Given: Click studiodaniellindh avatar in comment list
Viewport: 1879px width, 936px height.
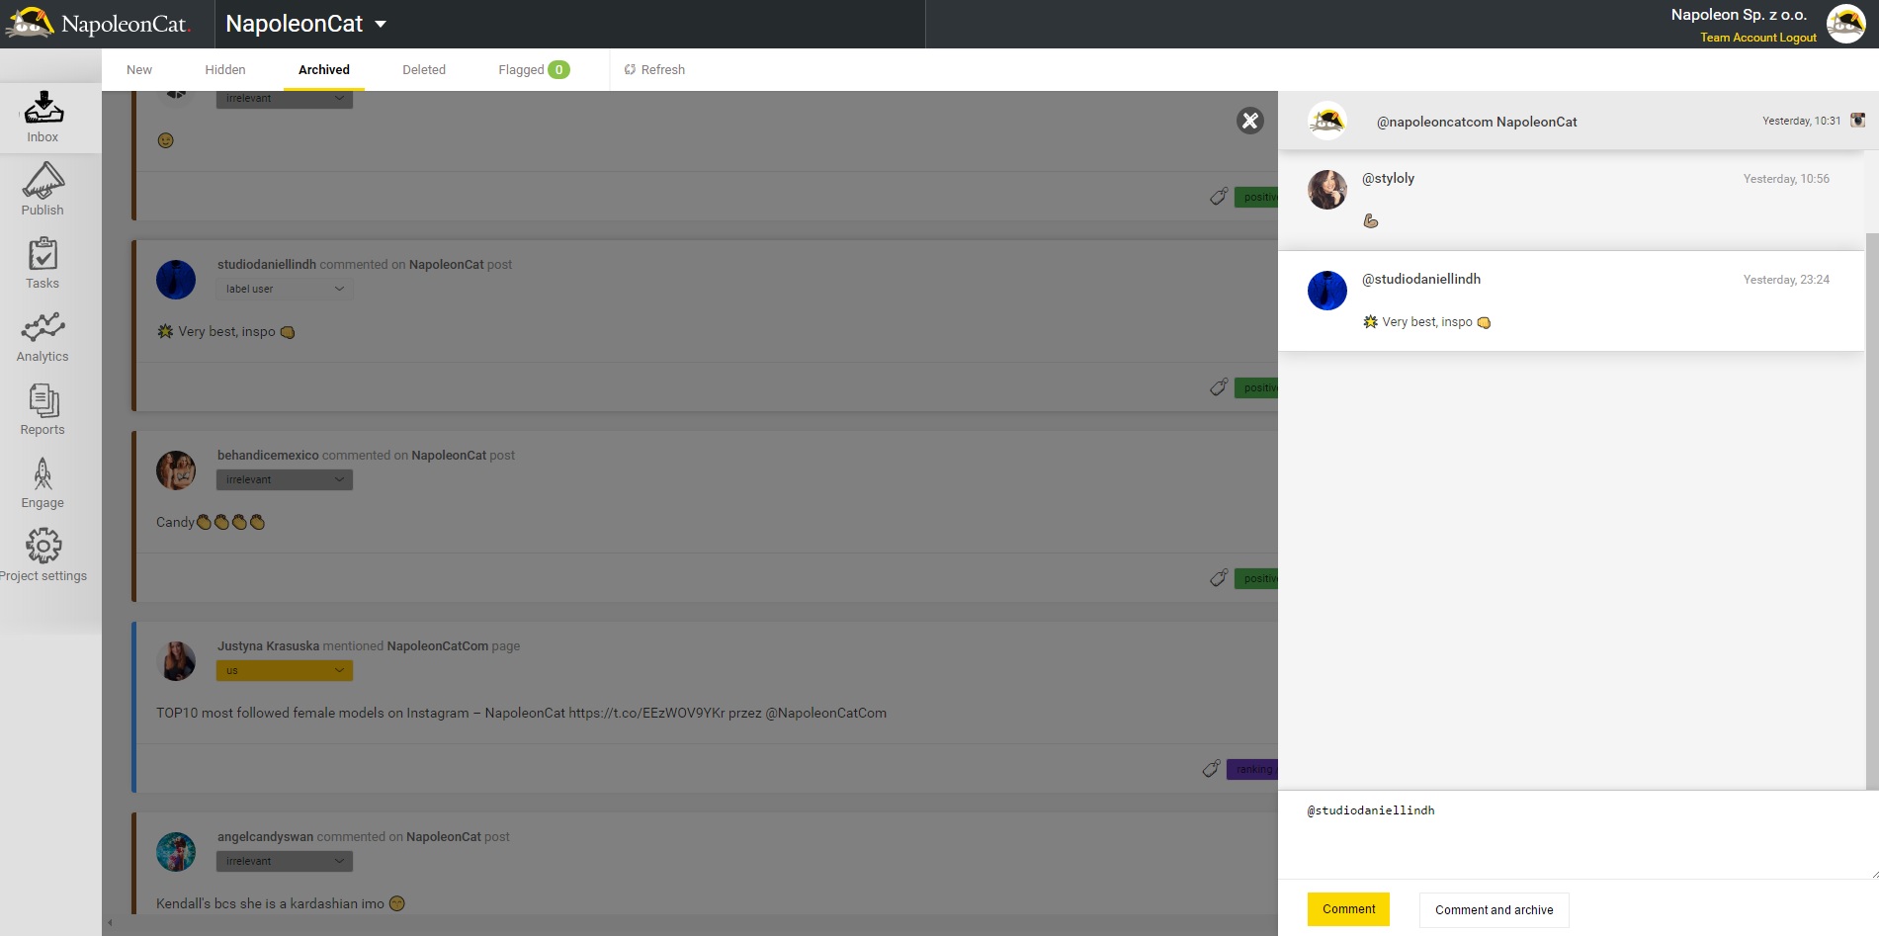Looking at the screenshot, I should [x=176, y=280].
